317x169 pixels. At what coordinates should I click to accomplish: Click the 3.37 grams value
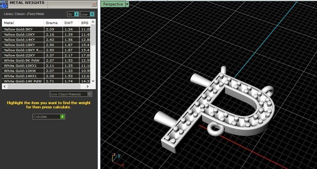click(x=50, y=55)
